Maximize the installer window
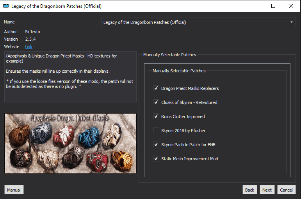Screen dimensions: 301x199 pos(273,6)
